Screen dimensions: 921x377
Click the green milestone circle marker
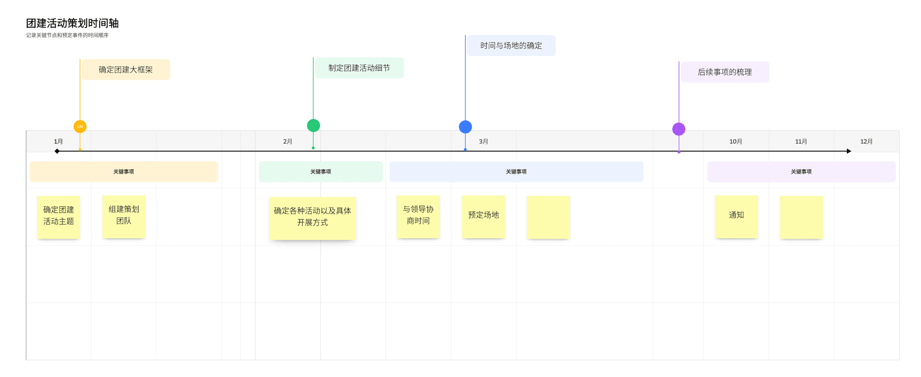click(313, 126)
